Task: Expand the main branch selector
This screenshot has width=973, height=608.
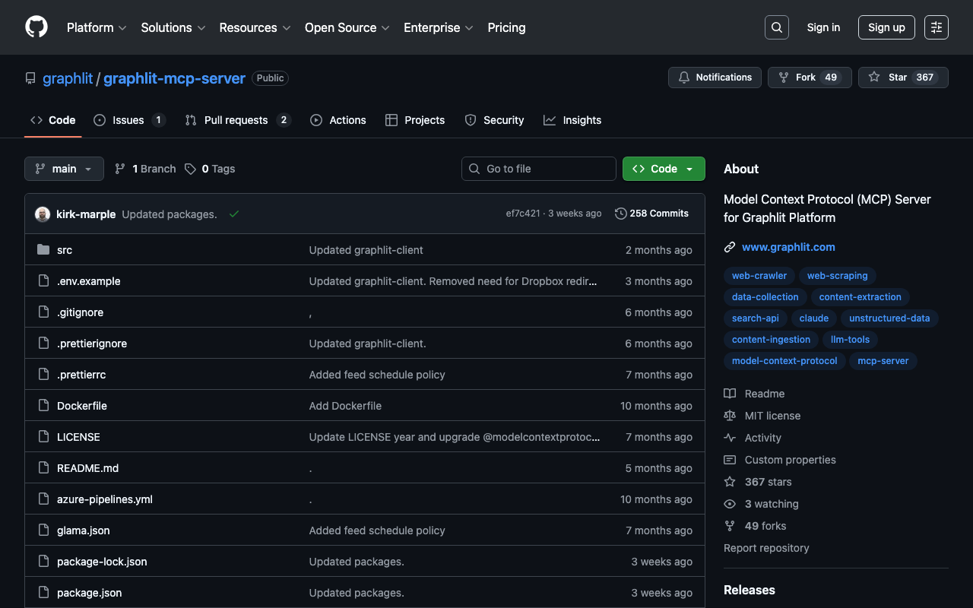Action: click(64, 169)
